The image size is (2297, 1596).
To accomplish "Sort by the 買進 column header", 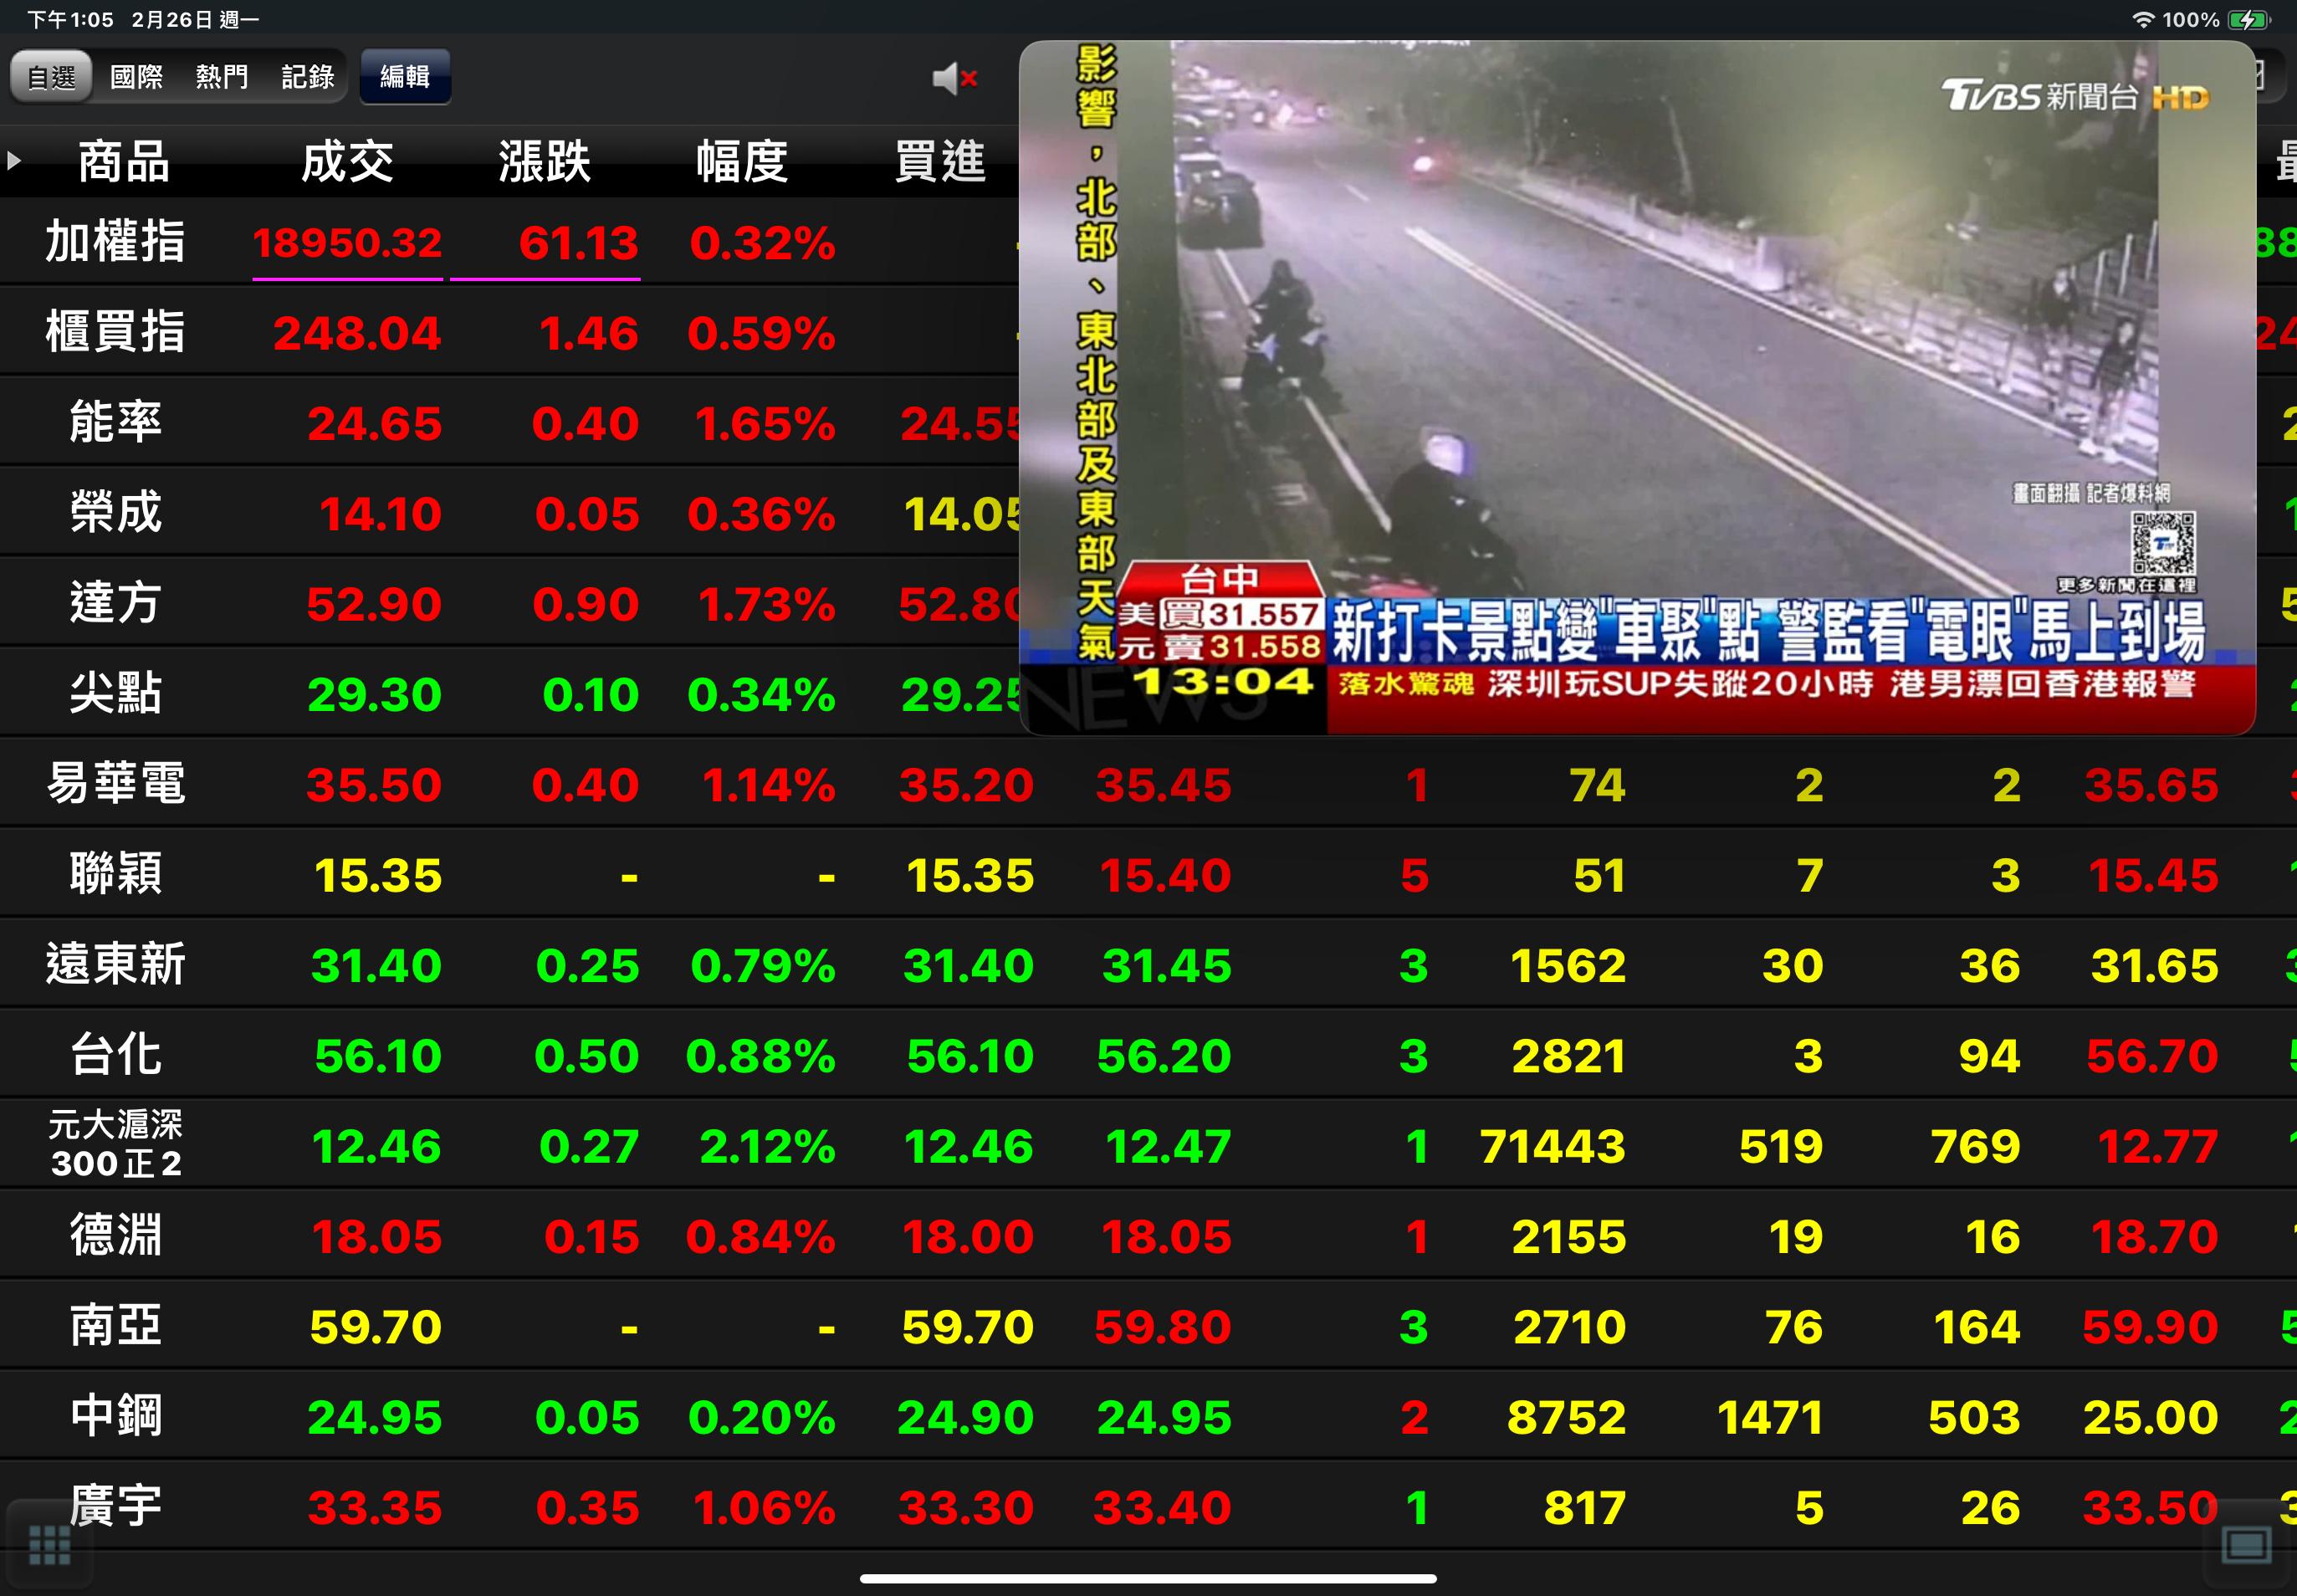I will click(x=940, y=161).
